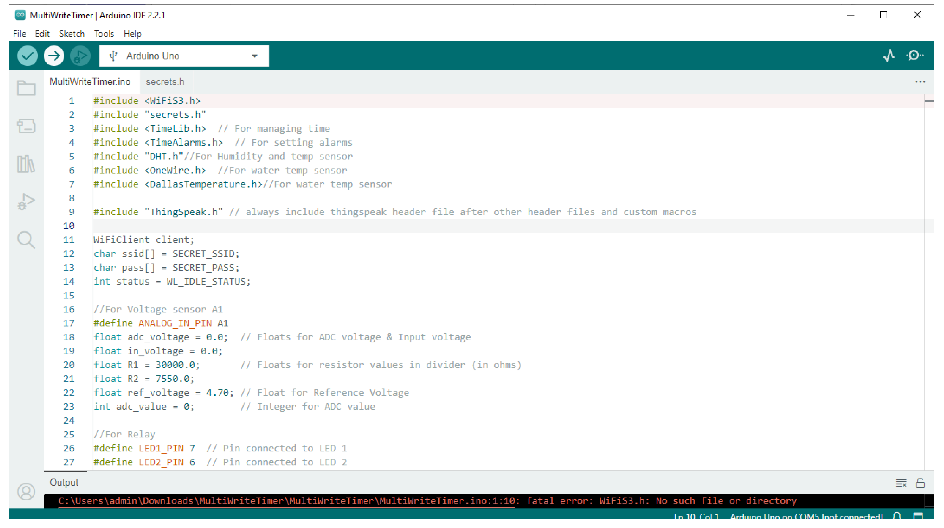944x528 pixels.
Task: Toggle output lock scroll icon
Action: click(x=920, y=483)
